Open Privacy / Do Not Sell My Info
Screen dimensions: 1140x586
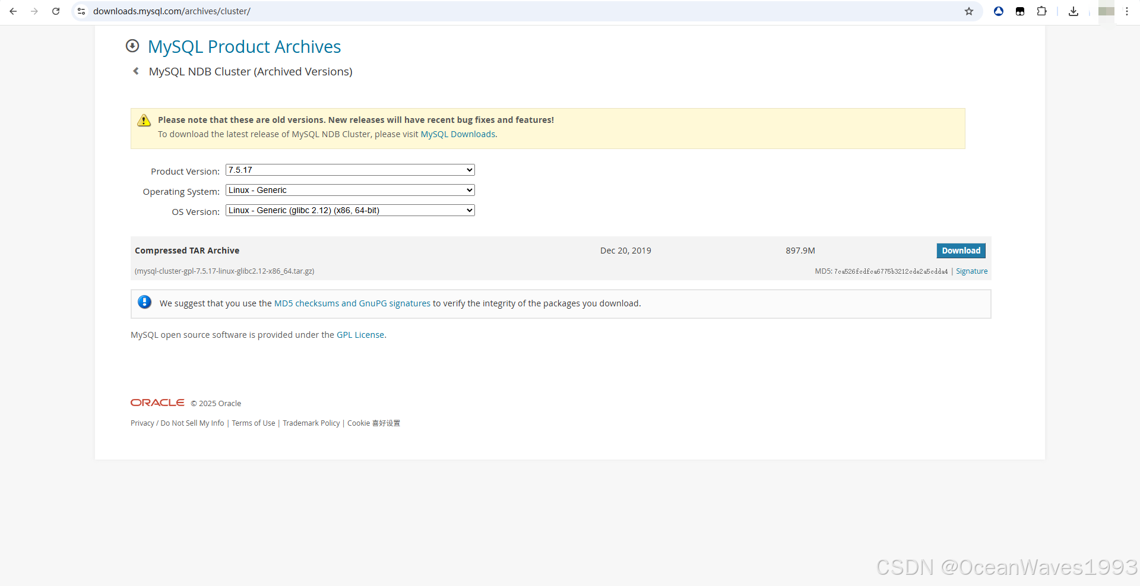point(178,423)
